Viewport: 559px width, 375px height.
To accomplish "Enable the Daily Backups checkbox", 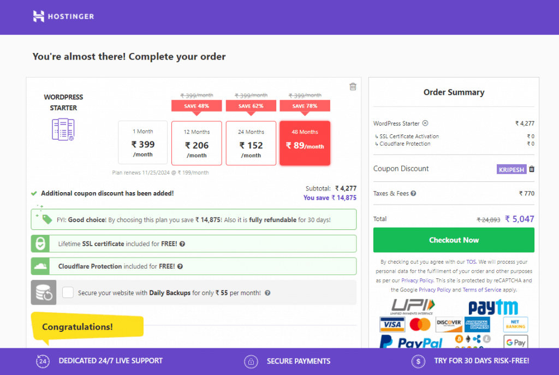I will pos(68,292).
